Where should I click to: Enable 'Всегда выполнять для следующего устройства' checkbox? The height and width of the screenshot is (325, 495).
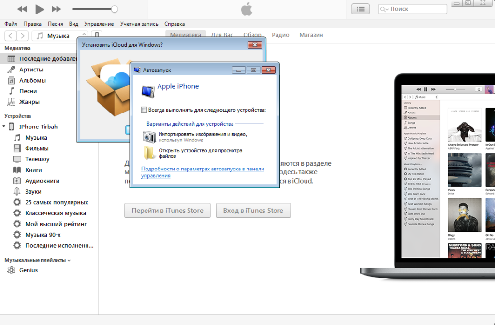144,110
